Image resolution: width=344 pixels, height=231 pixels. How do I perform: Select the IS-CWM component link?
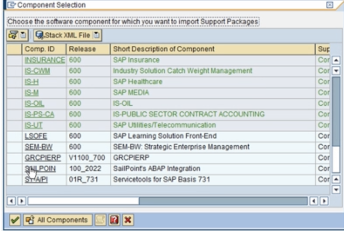(37, 71)
